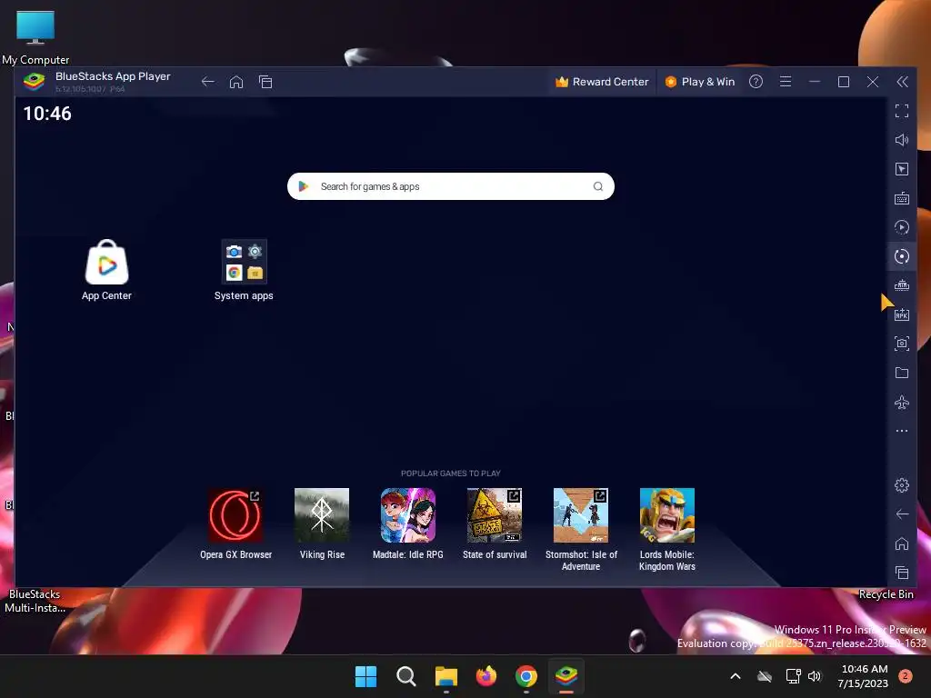The width and height of the screenshot is (931, 698).
Task: Open the App Center icon
Action: click(107, 263)
